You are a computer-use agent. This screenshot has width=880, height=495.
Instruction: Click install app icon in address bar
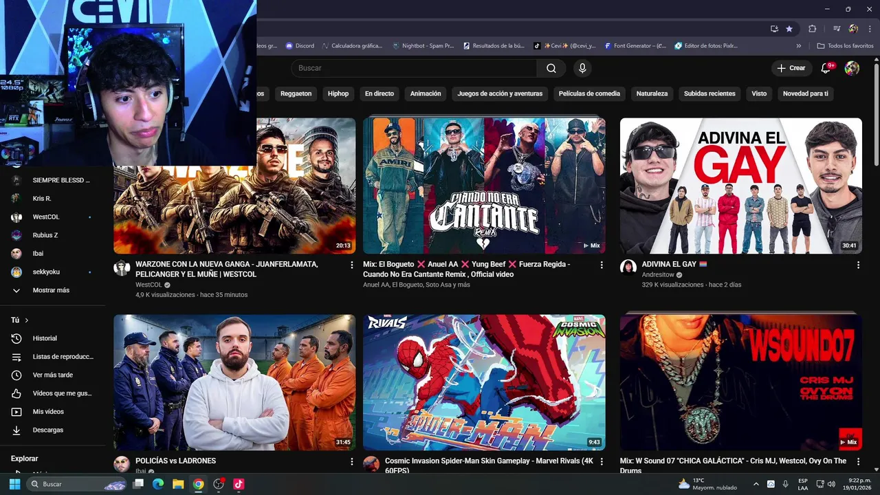774,29
